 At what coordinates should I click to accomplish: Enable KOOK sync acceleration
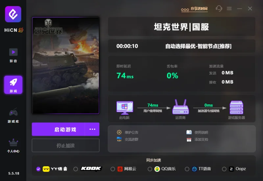(76, 169)
